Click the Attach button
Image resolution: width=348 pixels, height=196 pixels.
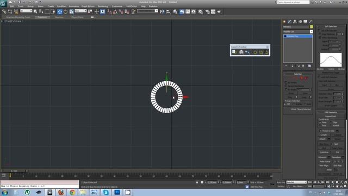(322, 139)
